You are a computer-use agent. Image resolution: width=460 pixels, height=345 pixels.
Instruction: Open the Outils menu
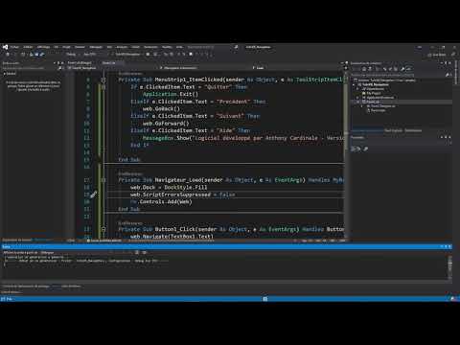click(136, 47)
